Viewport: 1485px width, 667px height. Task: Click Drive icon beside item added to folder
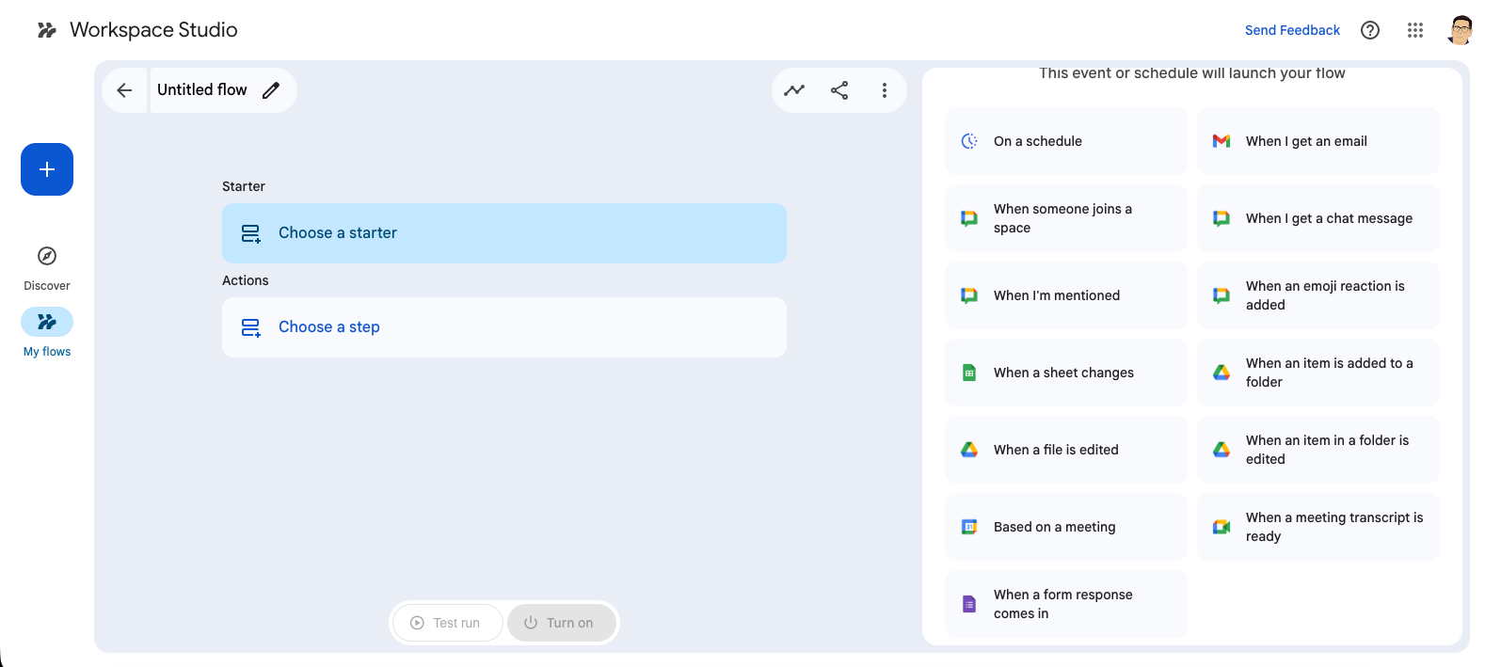pyautogui.click(x=1222, y=373)
